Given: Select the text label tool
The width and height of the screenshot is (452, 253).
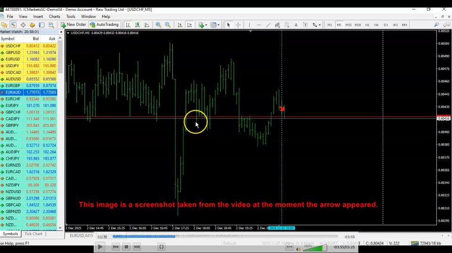Looking at the screenshot, I should click(x=296, y=25).
